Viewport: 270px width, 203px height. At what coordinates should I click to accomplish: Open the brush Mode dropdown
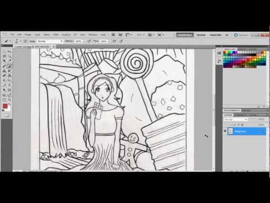click(49, 41)
